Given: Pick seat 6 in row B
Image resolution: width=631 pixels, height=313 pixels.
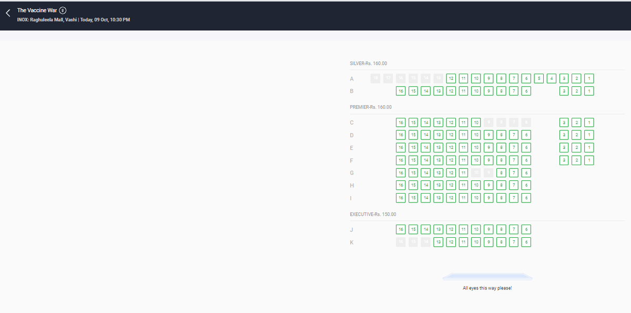Looking at the screenshot, I should pos(526,91).
